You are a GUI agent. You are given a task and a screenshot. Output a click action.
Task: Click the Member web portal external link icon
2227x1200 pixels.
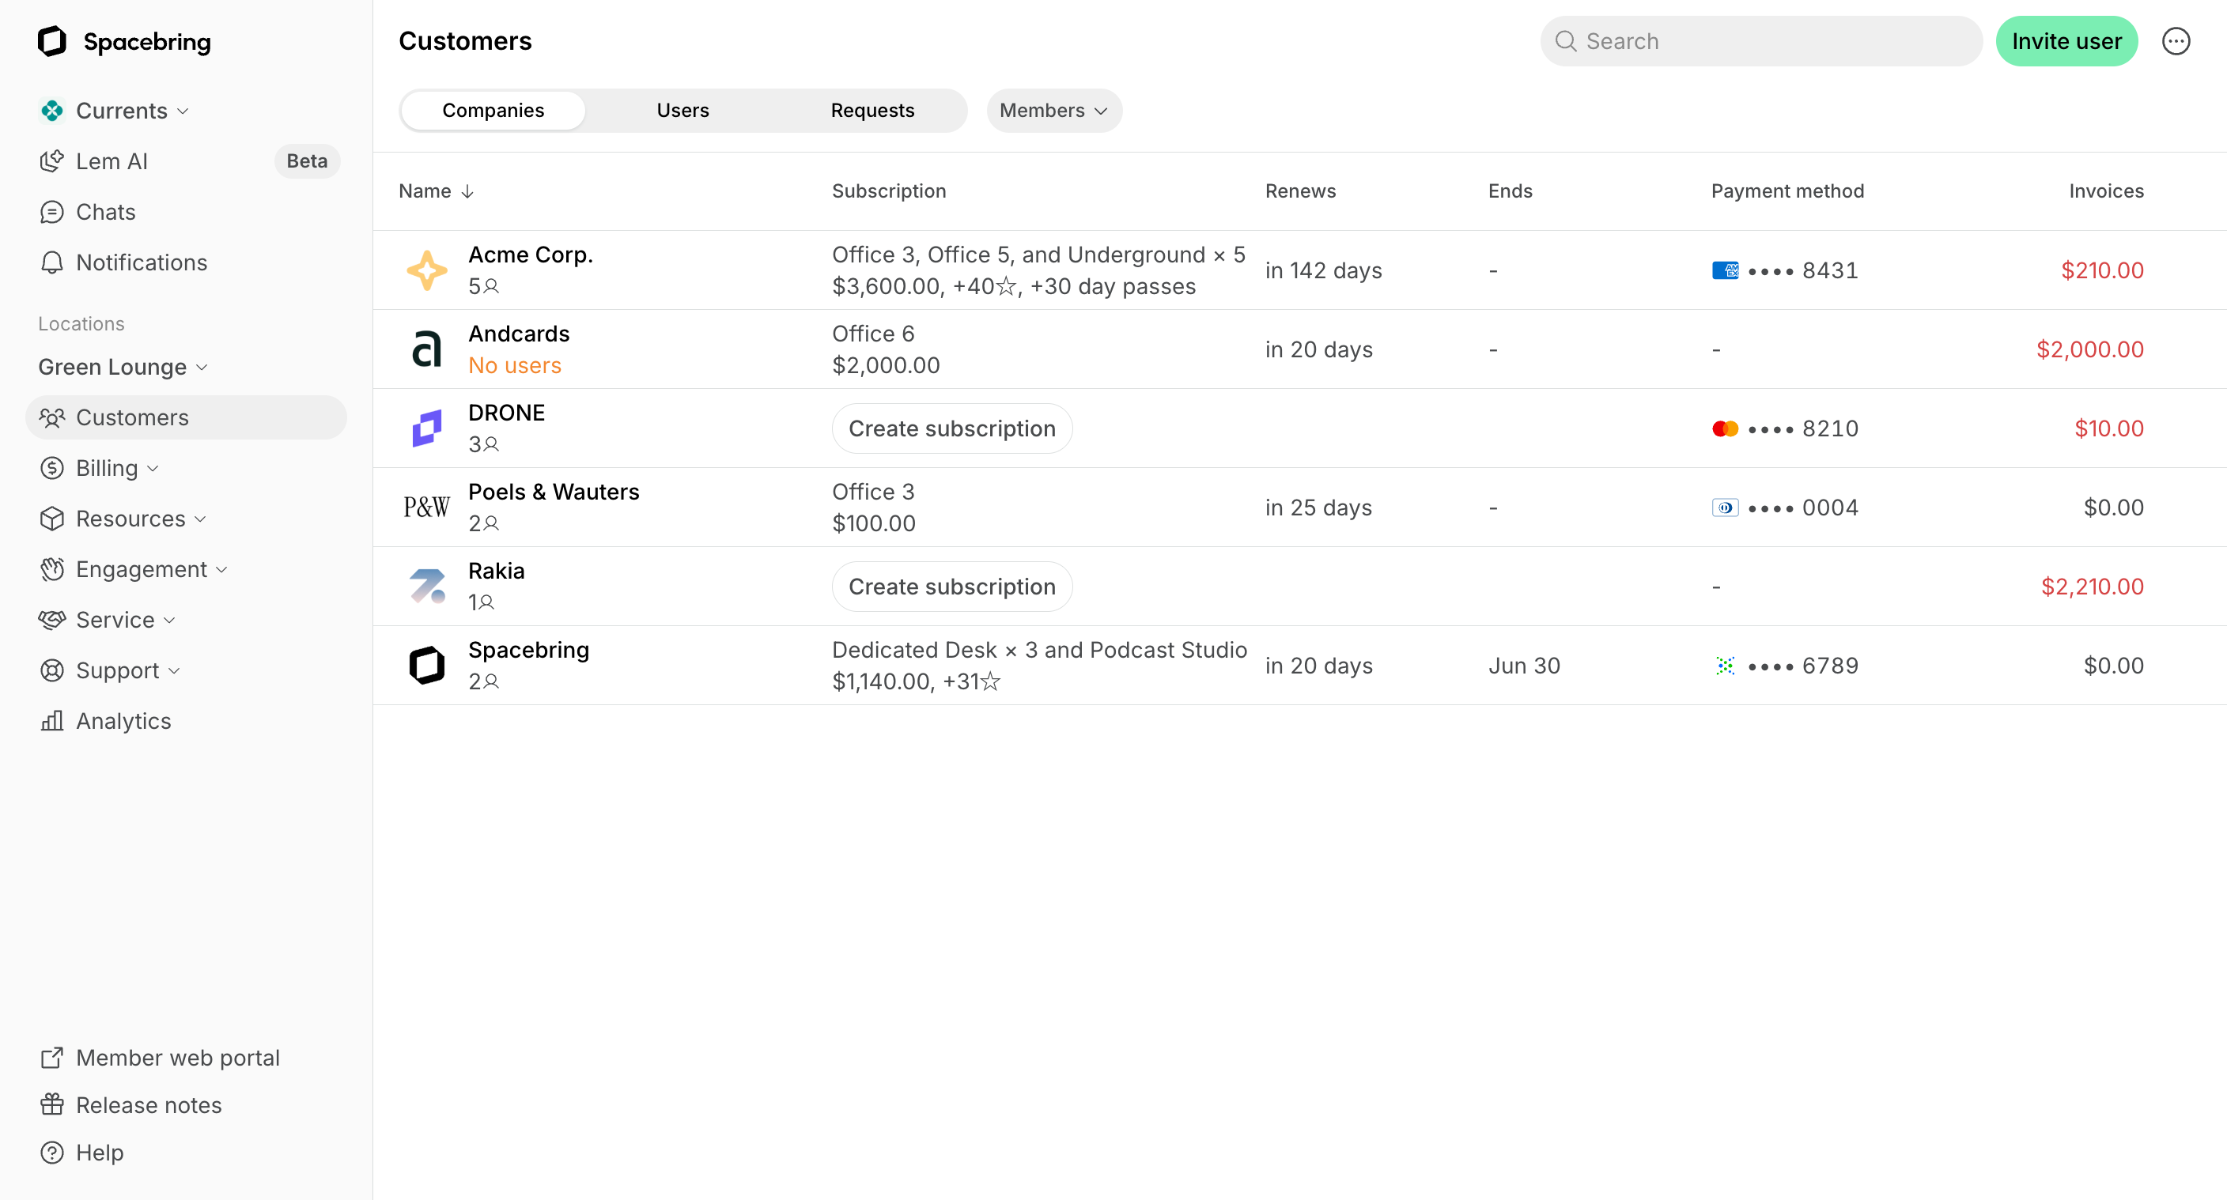click(x=52, y=1058)
